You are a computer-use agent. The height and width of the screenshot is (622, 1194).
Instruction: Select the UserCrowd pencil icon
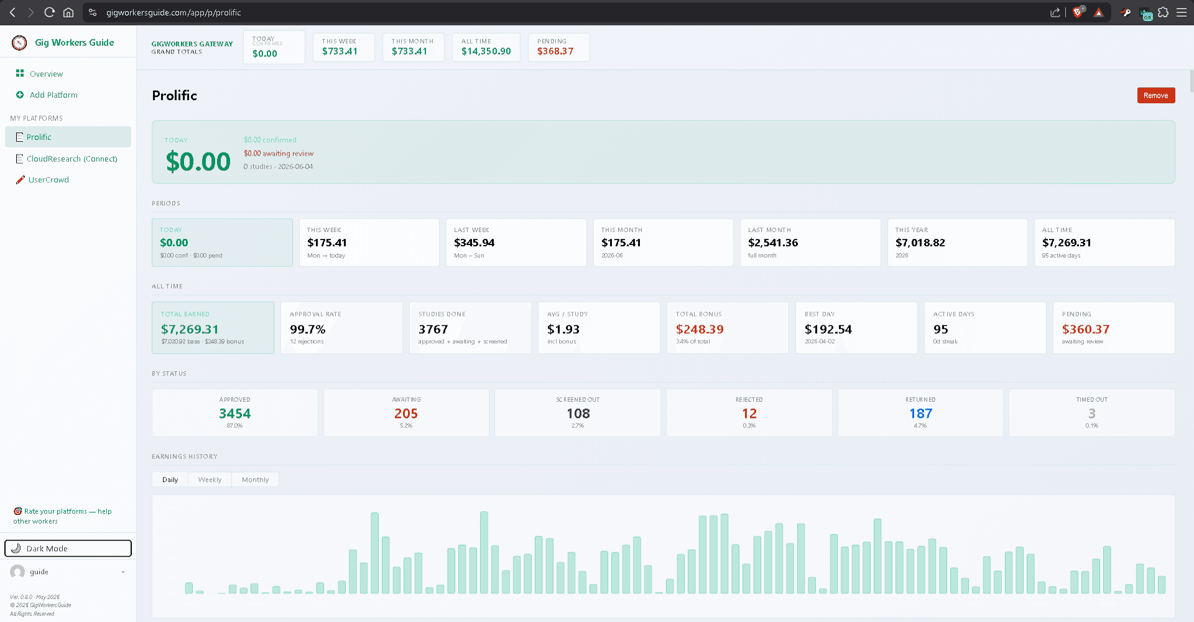click(x=21, y=180)
